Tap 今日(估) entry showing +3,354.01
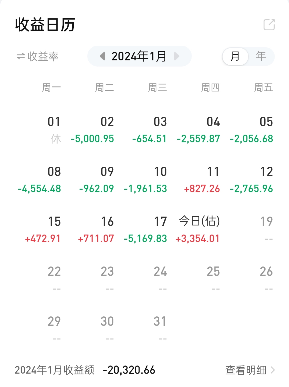Image resolution: width=289 pixels, height=387 pixels. point(198,230)
